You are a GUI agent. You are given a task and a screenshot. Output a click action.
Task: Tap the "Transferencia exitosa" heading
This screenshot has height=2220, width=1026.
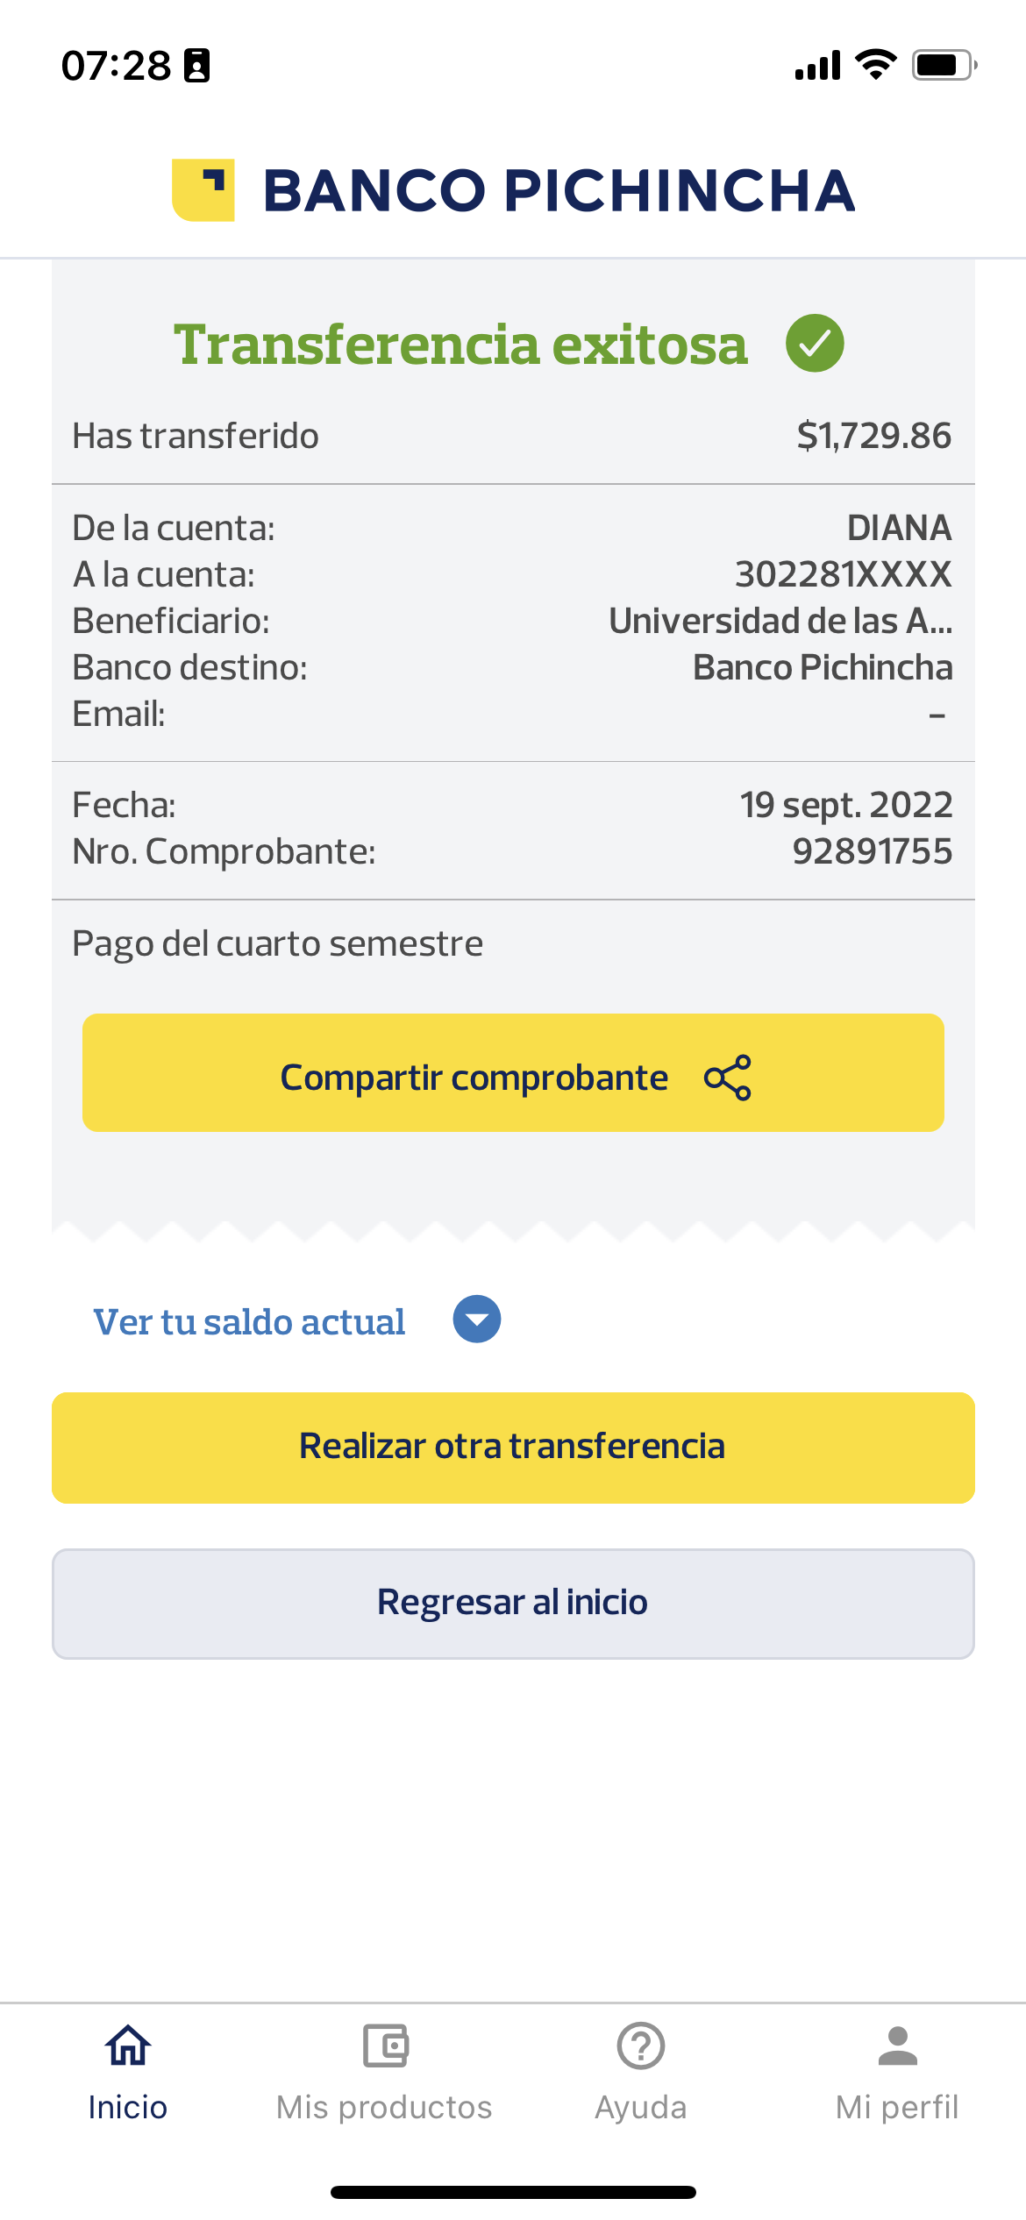(460, 344)
